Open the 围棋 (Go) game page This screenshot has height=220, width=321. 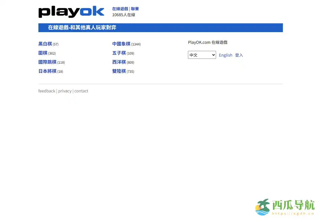[43, 53]
